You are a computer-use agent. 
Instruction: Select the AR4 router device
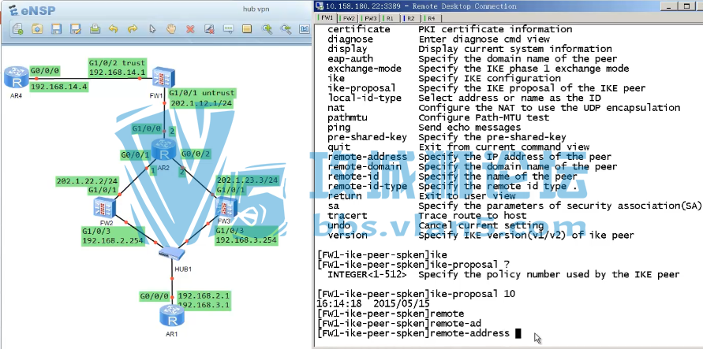17,78
